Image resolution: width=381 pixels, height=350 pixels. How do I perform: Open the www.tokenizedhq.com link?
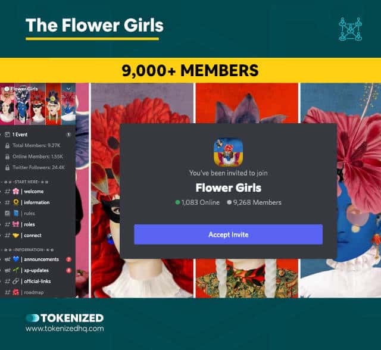point(65,329)
